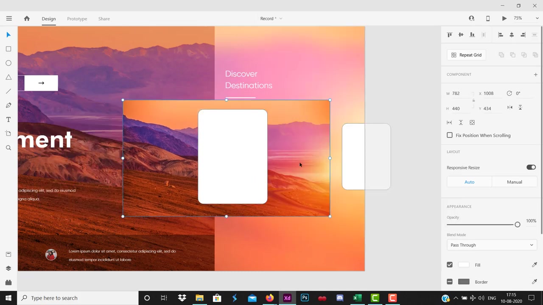Select the Rectangle tool

point(8,49)
